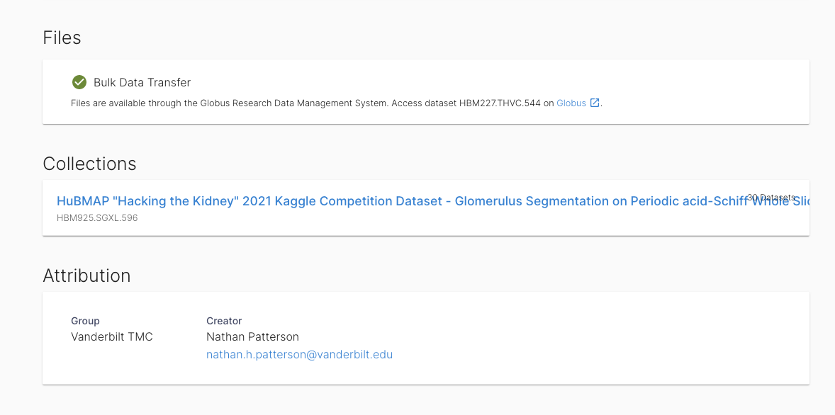Viewport: 835px width, 415px height.
Task: Click the Creator name Nathan Patterson
Action: [252, 336]
